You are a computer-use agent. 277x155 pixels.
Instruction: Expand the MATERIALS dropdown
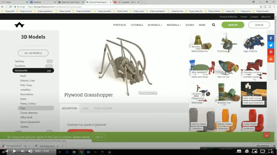[174, 25]
